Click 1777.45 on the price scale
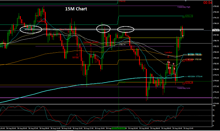Viewport: 220px width, 131px height. [x=216, y=86]
